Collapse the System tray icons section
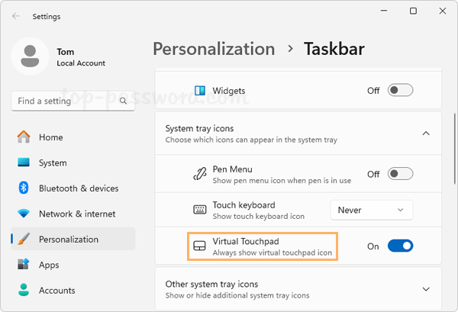458x312 pixels. coord(426,133)
